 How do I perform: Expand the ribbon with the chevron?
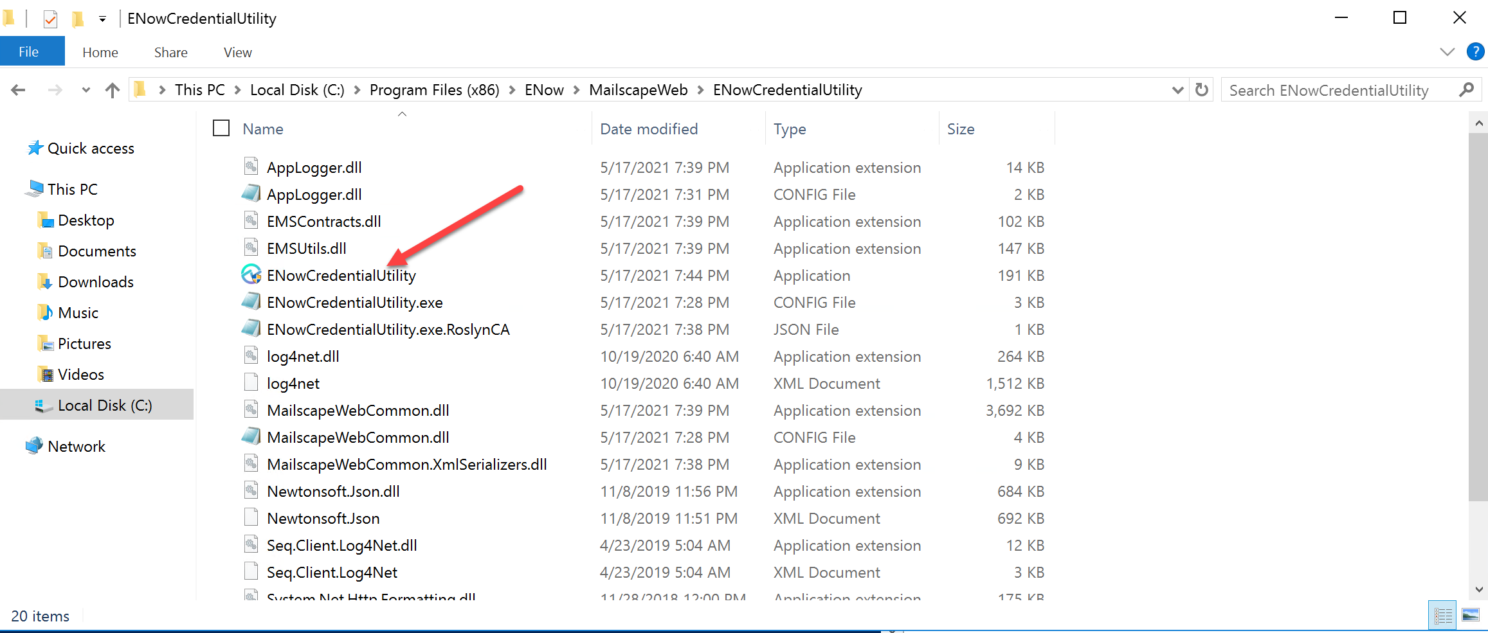[x=1447, y=52]
